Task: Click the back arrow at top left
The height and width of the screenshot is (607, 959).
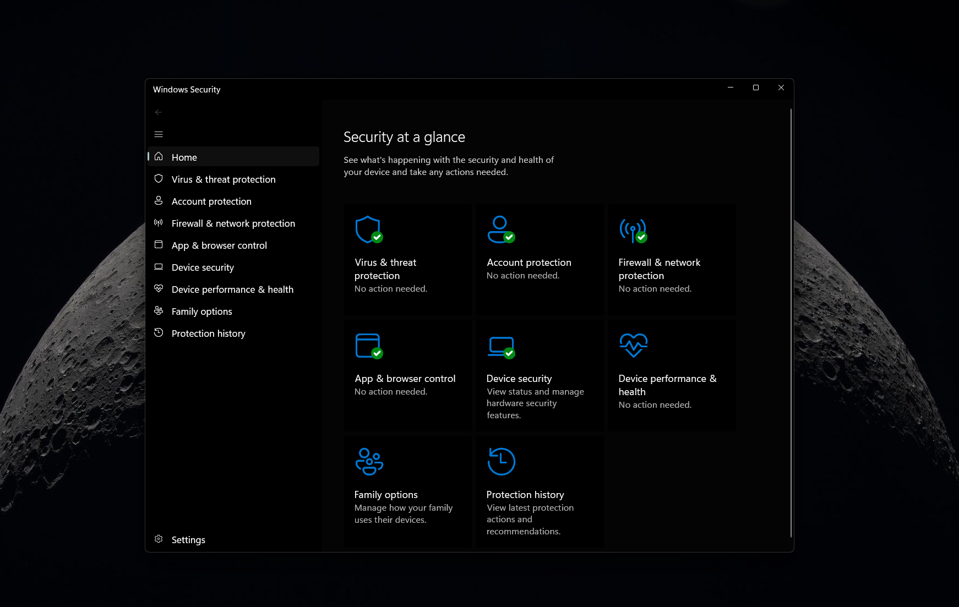Action: (159, 112)
